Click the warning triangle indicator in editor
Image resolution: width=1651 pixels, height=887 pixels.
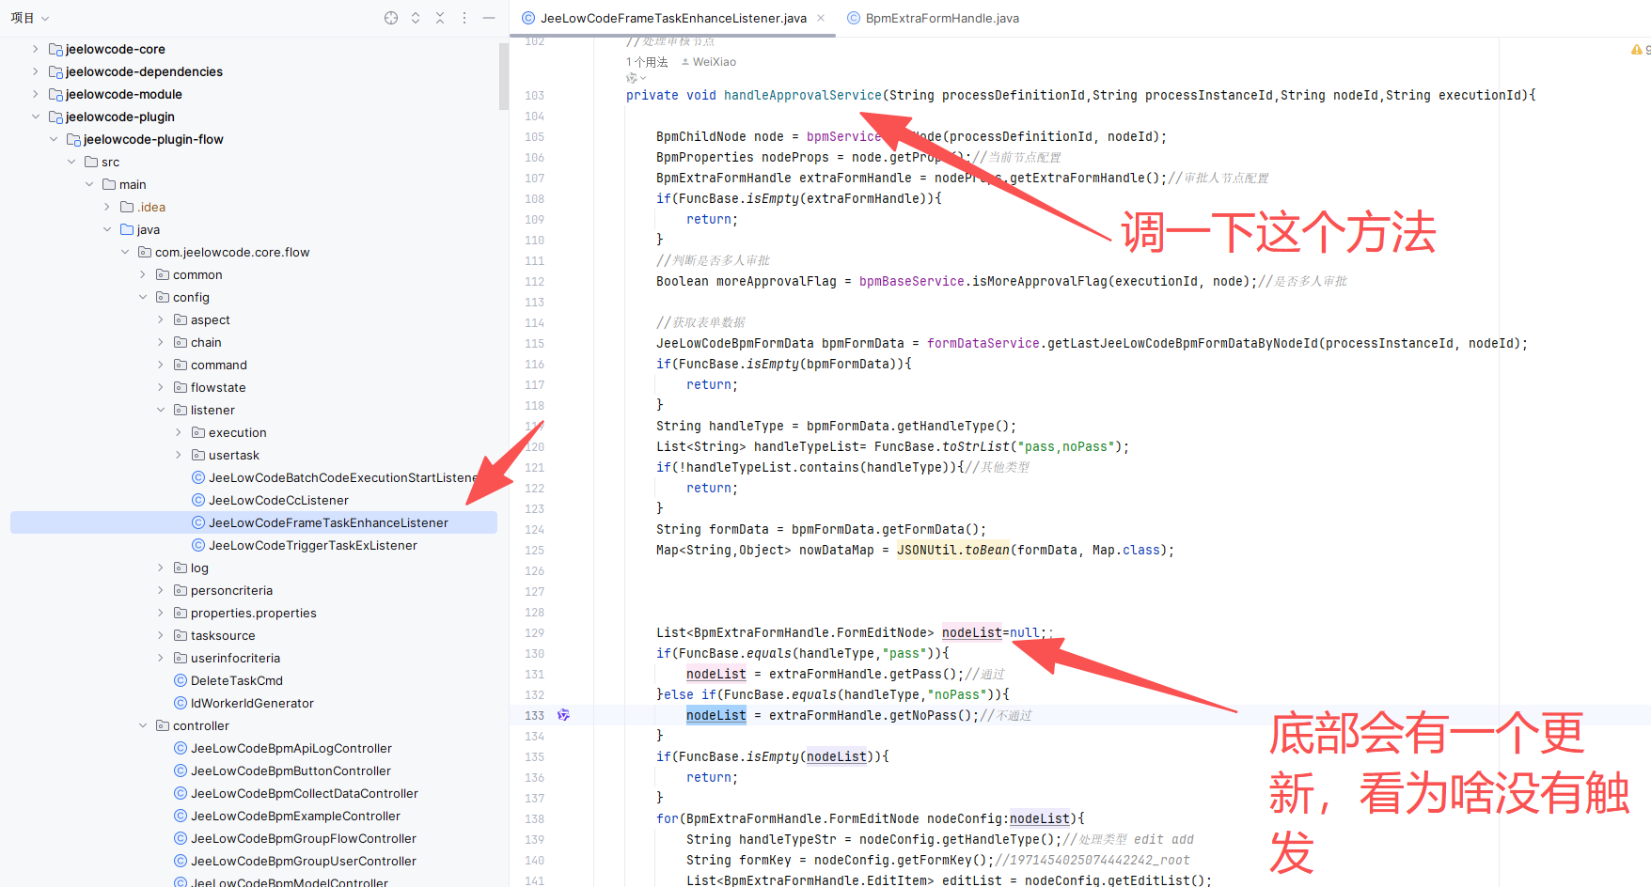click(x=1636, y=50)
